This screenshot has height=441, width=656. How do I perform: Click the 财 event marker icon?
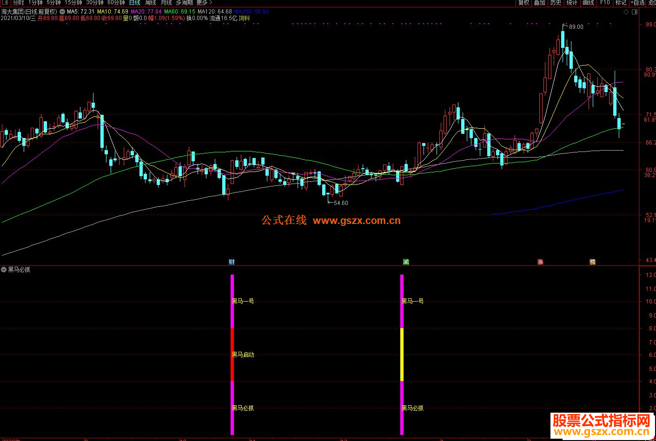point(232,262)
